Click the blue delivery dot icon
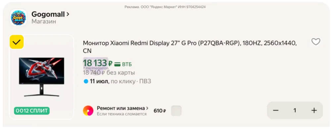The width and height of the screenshot is (331, 129). tap(86, 81)
